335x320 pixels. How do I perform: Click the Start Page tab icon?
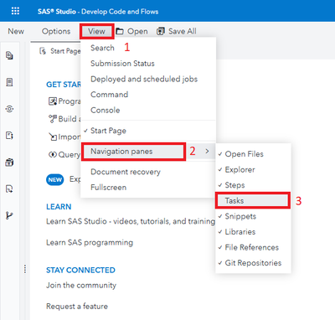point(43,51)
